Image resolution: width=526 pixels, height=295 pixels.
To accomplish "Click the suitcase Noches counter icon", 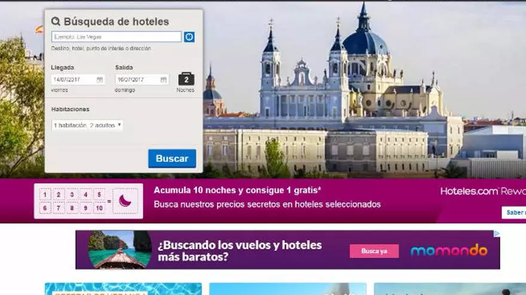I will 186,79.
